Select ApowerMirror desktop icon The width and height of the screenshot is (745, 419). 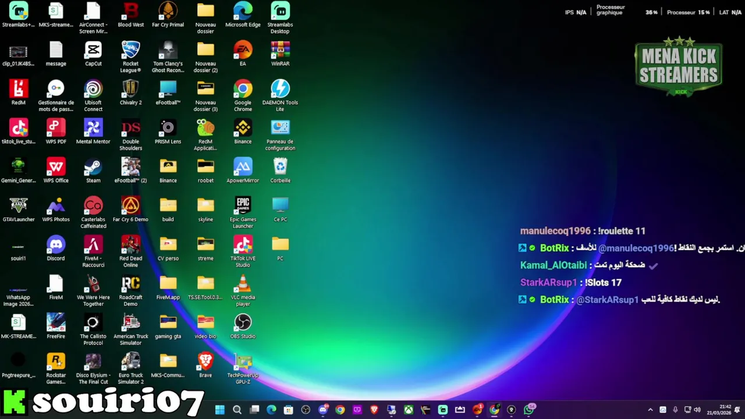tap(243, 171)
